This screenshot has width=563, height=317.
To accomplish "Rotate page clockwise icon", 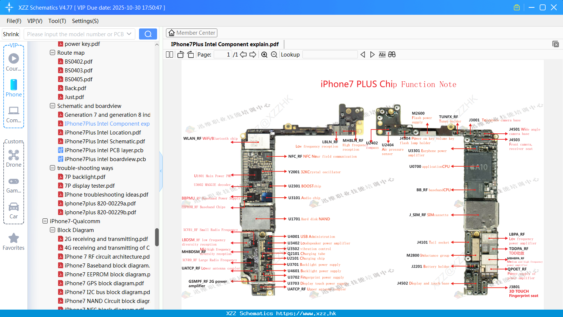I will (190, 55).
